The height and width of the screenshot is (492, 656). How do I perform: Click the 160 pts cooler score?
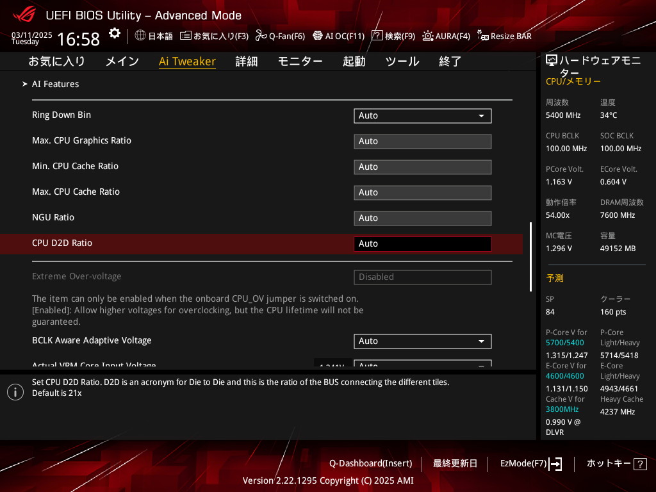click(613, 312)
